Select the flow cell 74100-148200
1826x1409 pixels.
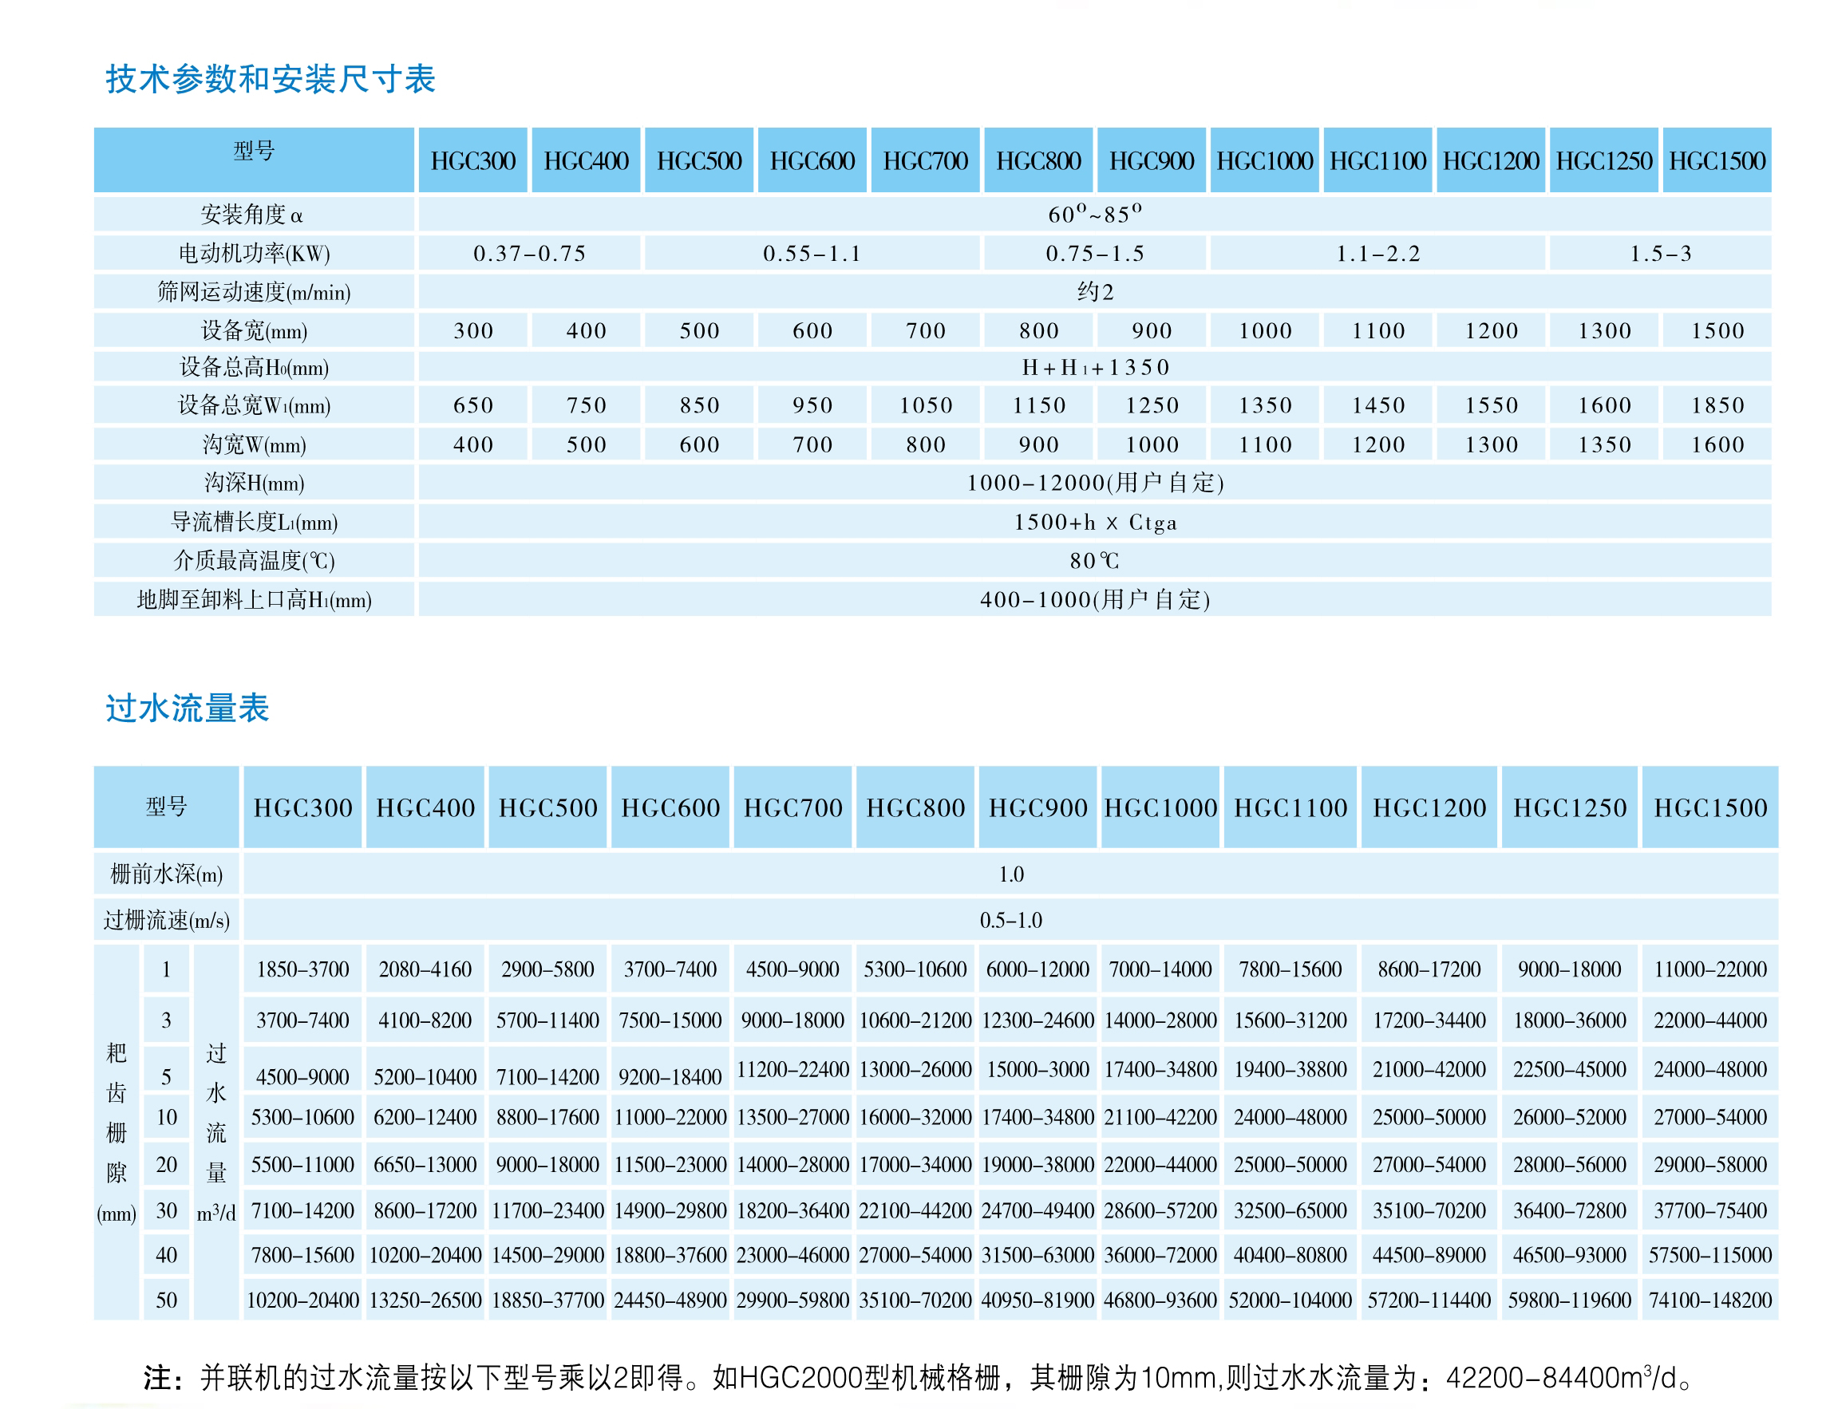point(1709,1300)
